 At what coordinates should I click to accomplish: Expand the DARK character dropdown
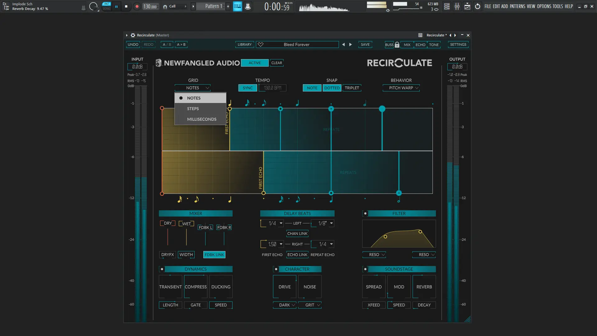(284, 305)
